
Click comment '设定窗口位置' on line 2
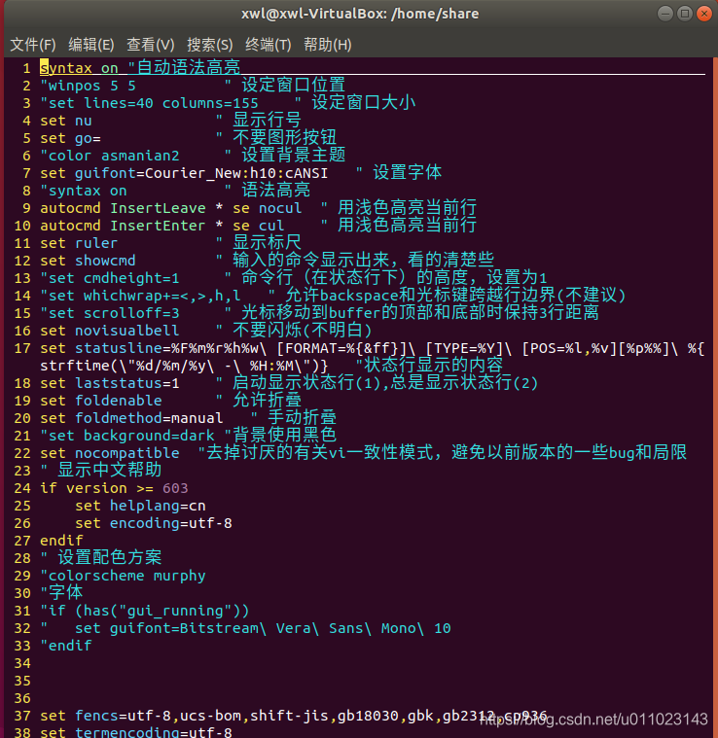click(x=294, y=86)
